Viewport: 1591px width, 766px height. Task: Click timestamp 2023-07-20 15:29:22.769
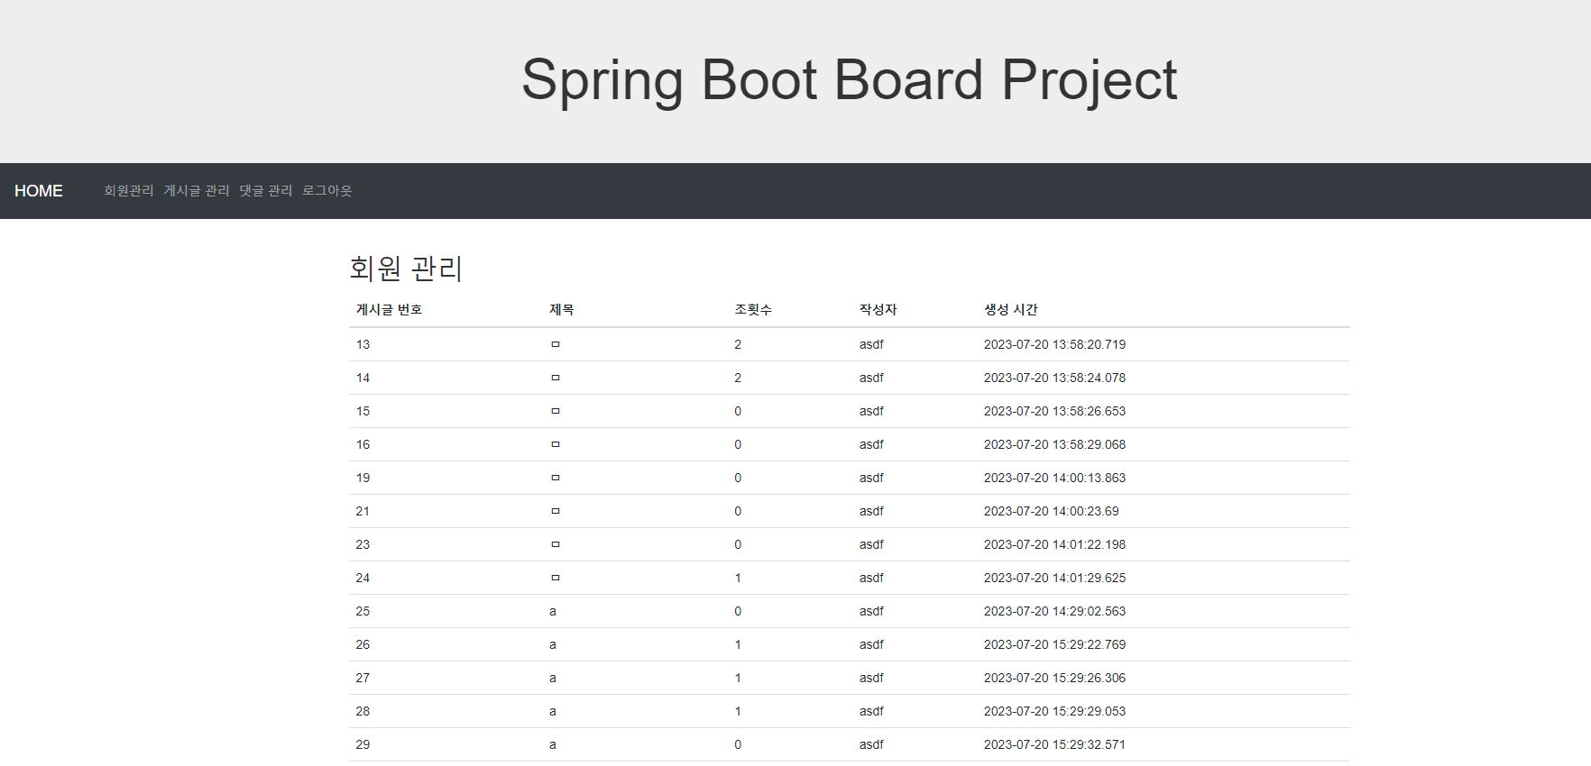[1054, 644]
